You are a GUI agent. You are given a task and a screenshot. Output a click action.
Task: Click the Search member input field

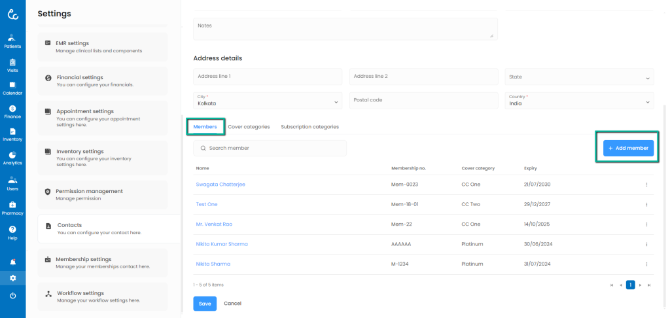click(270, 149)
